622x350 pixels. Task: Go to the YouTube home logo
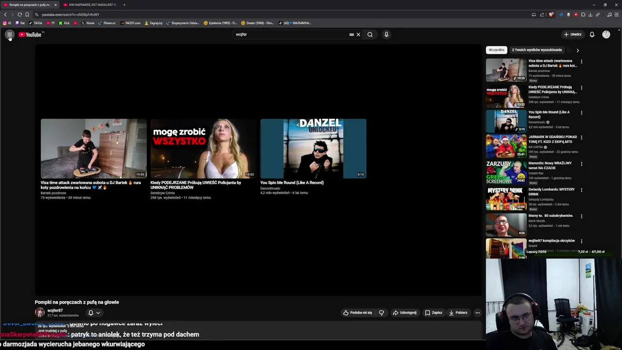coord(31,35)
